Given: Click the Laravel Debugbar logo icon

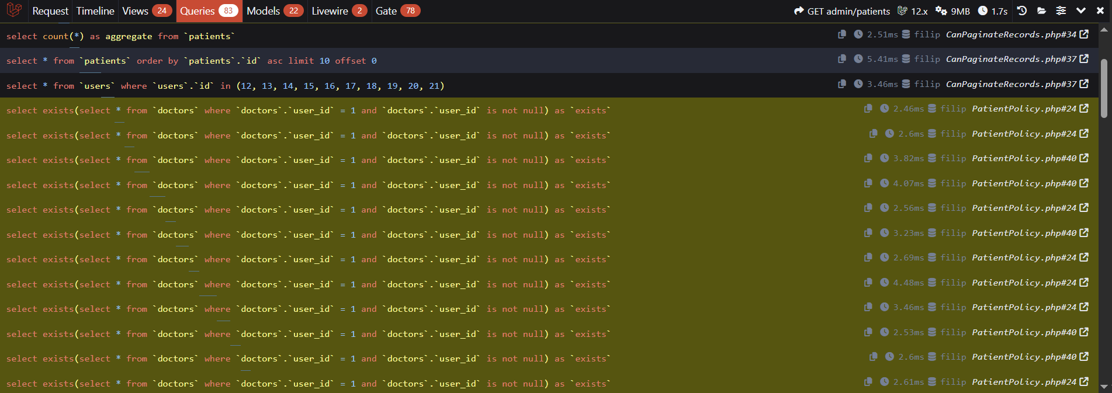Looking at the screenshot, I should click(x=14, y=10).
